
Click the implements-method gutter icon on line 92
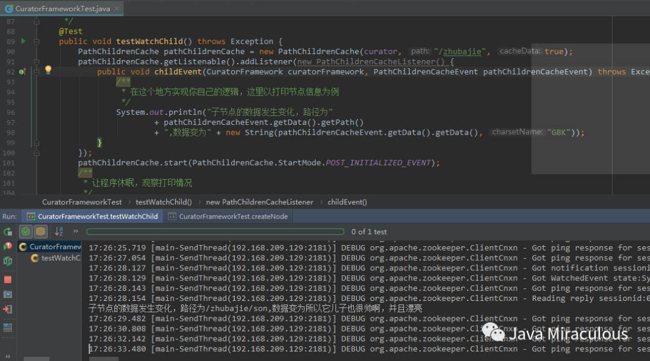22,71
